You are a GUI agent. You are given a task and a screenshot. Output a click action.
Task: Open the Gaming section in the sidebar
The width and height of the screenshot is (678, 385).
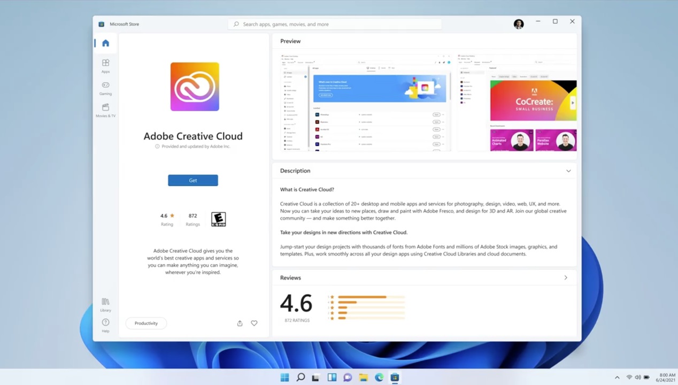coord(105,88)
